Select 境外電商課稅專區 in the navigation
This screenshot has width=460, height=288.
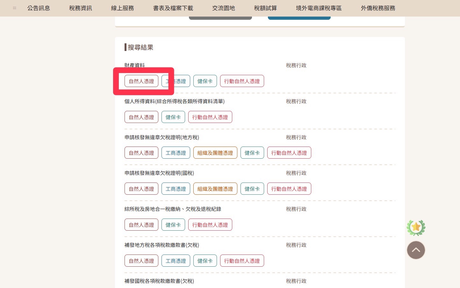pyautogui.click(x=319, y=8)
